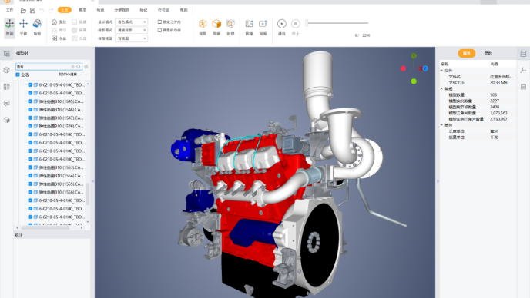The height and width of the screenshot is (298, 530).
Task: Click the coordinate axis icon in right sidebar
Action: click(x=523, y=70)
